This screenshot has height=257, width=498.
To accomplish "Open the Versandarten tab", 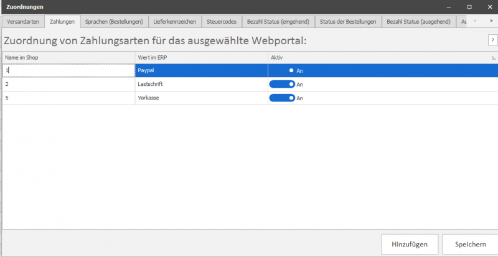I will click(22, 22).
